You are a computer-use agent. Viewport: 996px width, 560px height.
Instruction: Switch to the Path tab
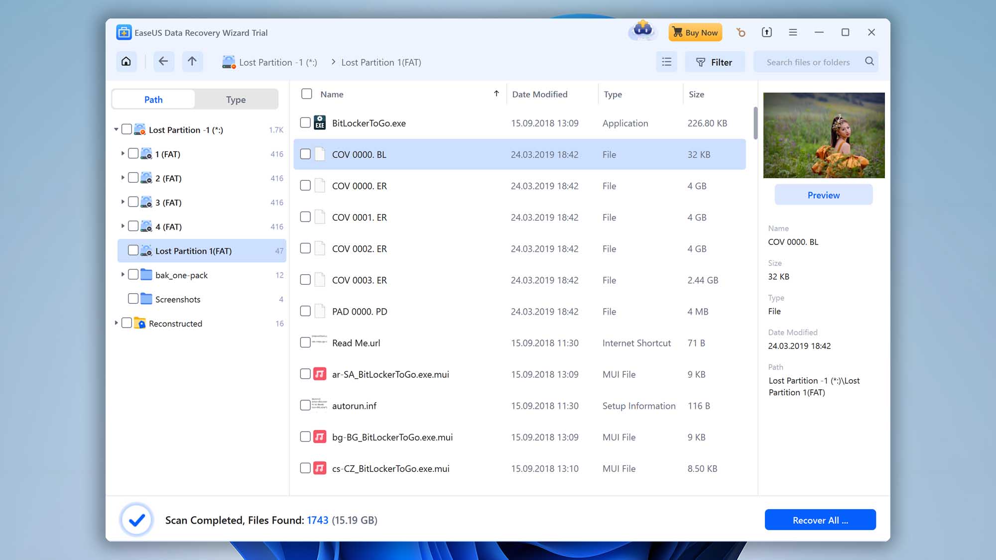click(x=153, y=99)
